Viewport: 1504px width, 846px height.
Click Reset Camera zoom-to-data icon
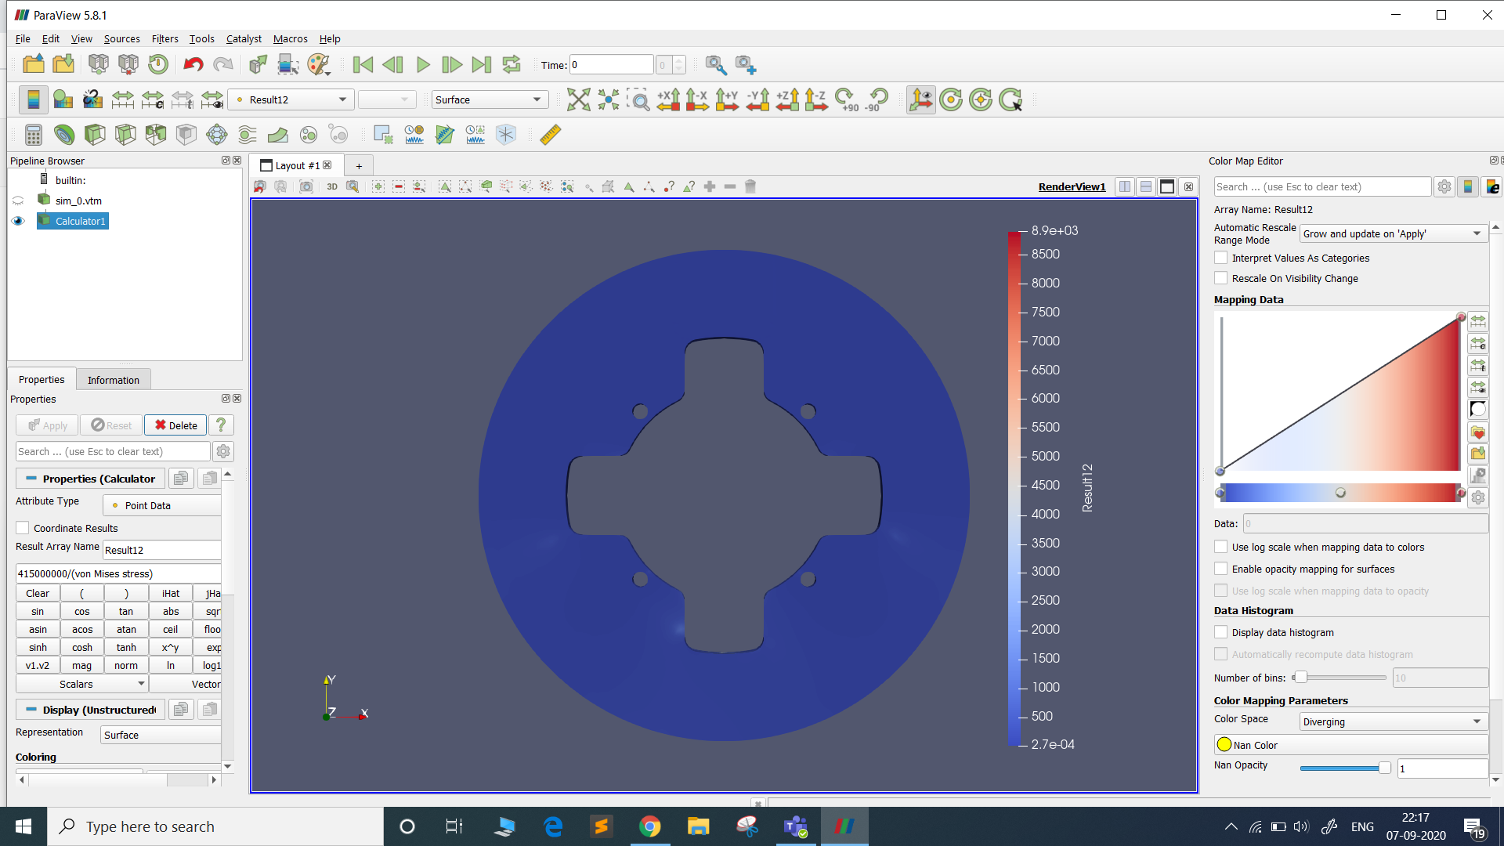578,99
